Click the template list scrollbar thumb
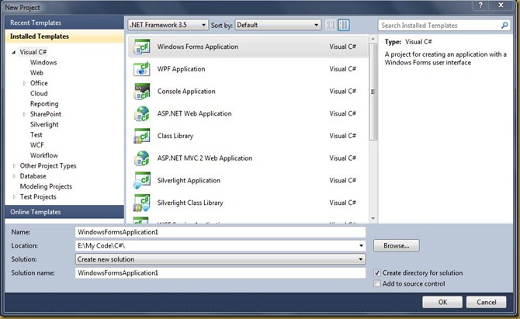Screen dimensions: 520x319 [x=373, y=92]
